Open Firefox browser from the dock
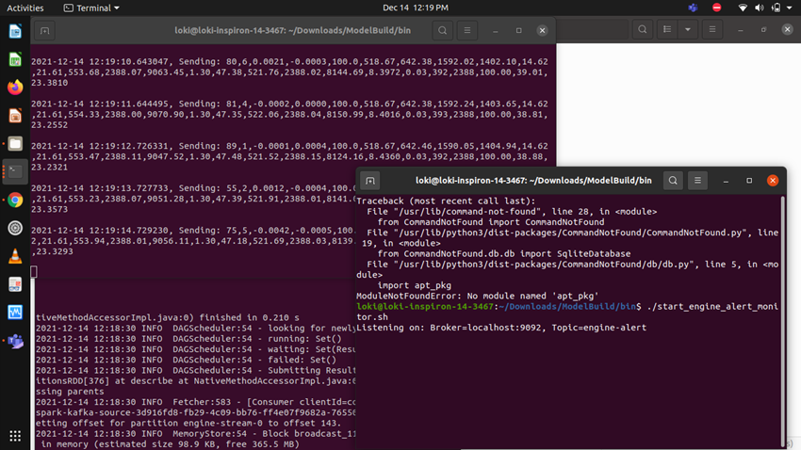Image resolution: width=801 pixels, height=450 pixels. click(x=15, y=88)
